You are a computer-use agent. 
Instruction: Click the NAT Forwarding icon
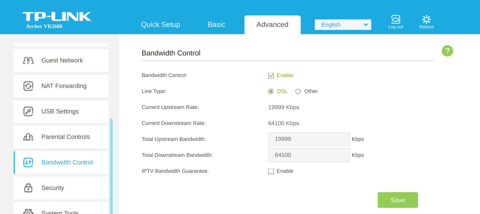click(28, 86)
